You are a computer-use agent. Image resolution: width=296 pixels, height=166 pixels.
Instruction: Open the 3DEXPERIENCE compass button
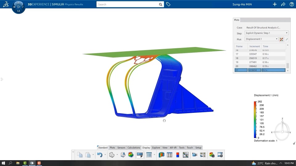pyautogui.click(x=18, y=7)
